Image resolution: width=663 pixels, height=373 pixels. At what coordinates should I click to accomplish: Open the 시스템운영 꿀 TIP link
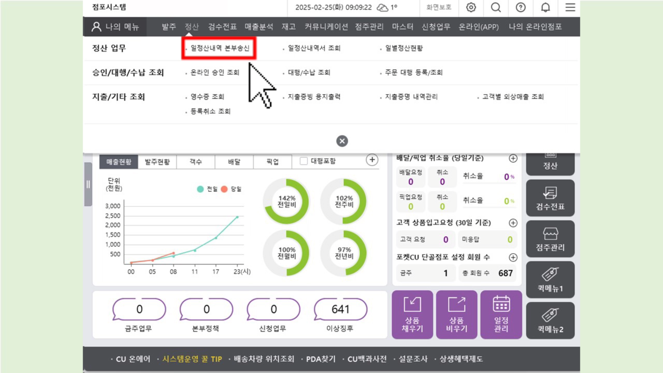coord(192,359)
